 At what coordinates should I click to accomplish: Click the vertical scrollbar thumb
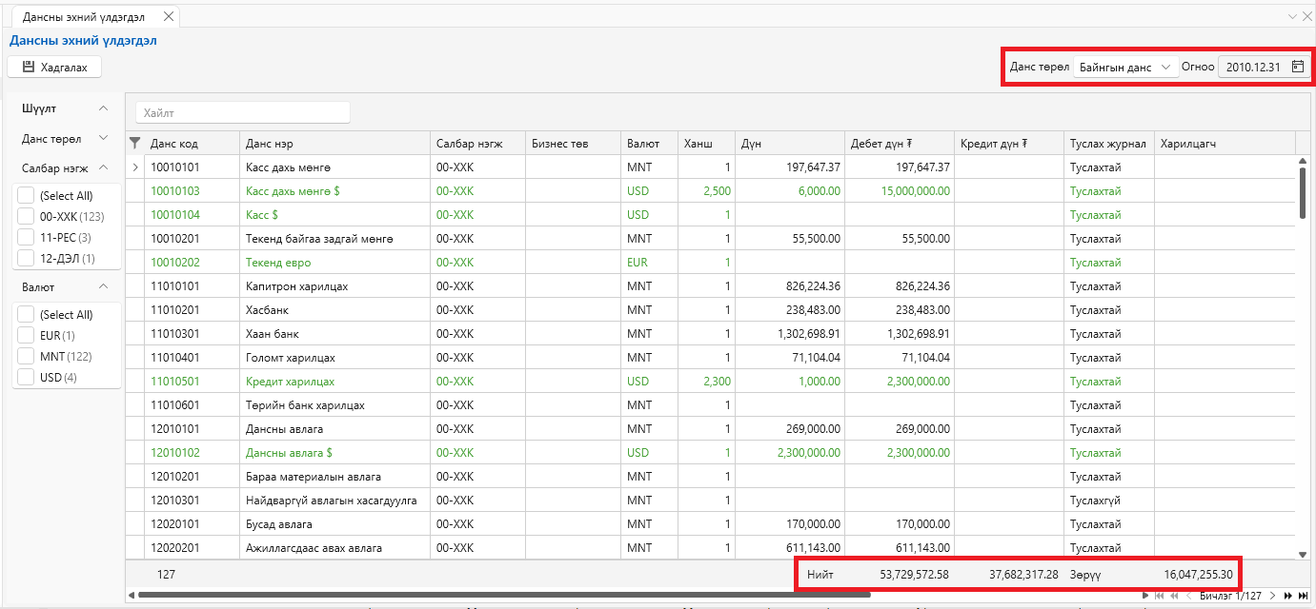[1303, 194]
